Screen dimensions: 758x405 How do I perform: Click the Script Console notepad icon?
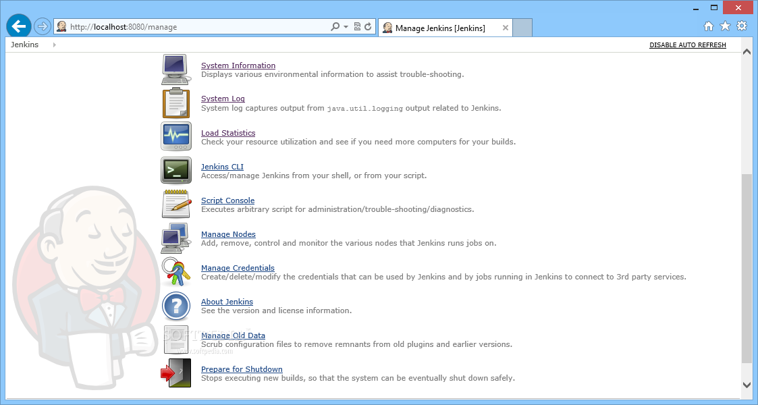click(x=176, y=204)
